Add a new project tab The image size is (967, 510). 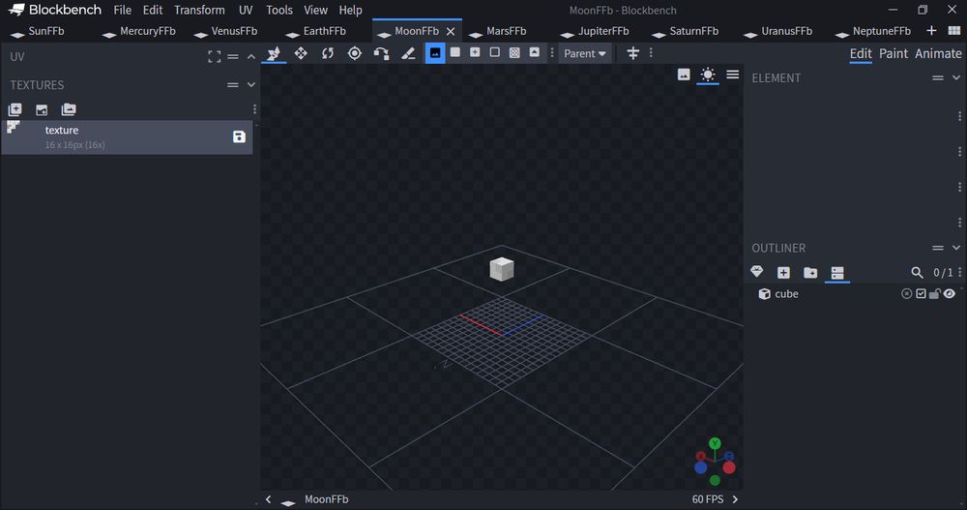(931, 30)
